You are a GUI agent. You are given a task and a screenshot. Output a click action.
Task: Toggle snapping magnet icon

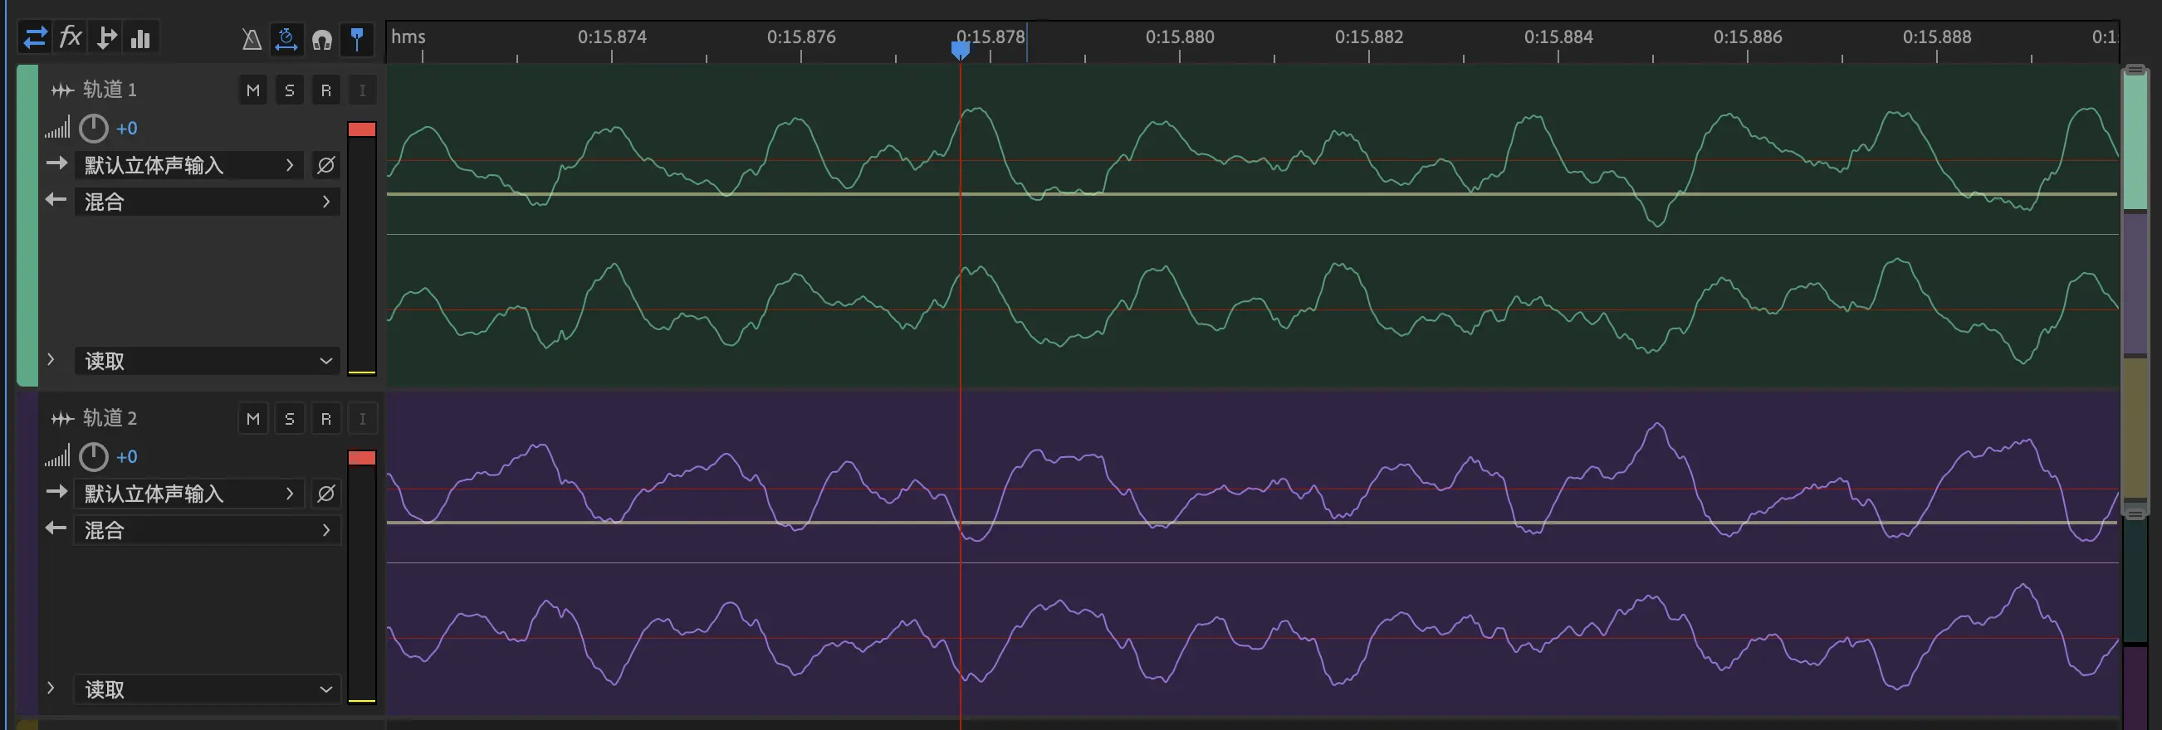pos(321,39)
